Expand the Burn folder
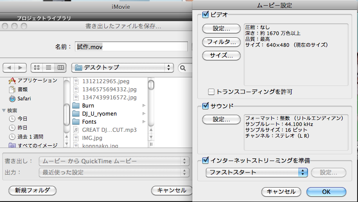 coord(144,105)
